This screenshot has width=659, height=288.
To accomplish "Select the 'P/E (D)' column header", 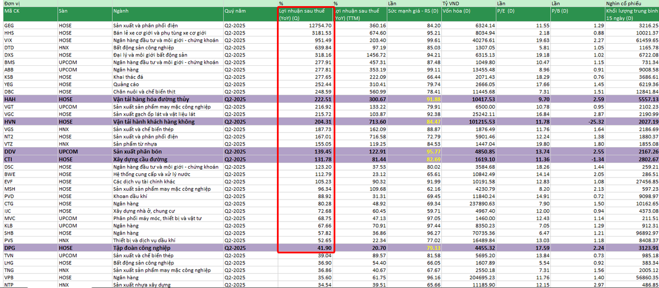I will 506,11.
